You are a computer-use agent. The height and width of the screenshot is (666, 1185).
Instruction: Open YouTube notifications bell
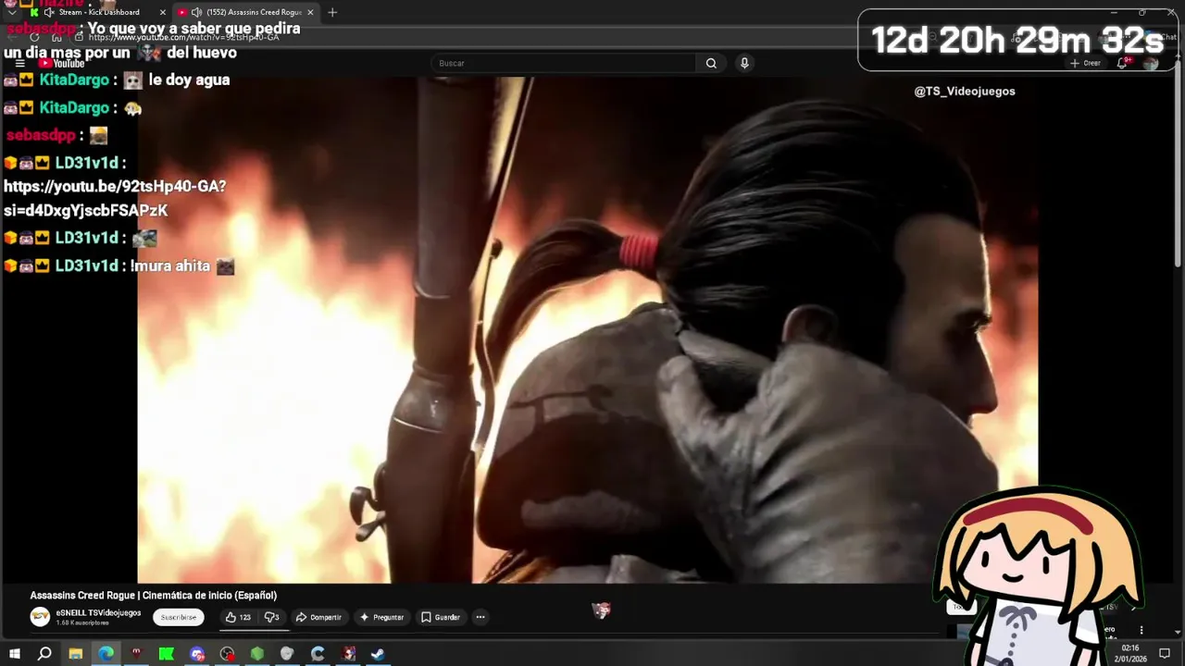[1123, 63]
